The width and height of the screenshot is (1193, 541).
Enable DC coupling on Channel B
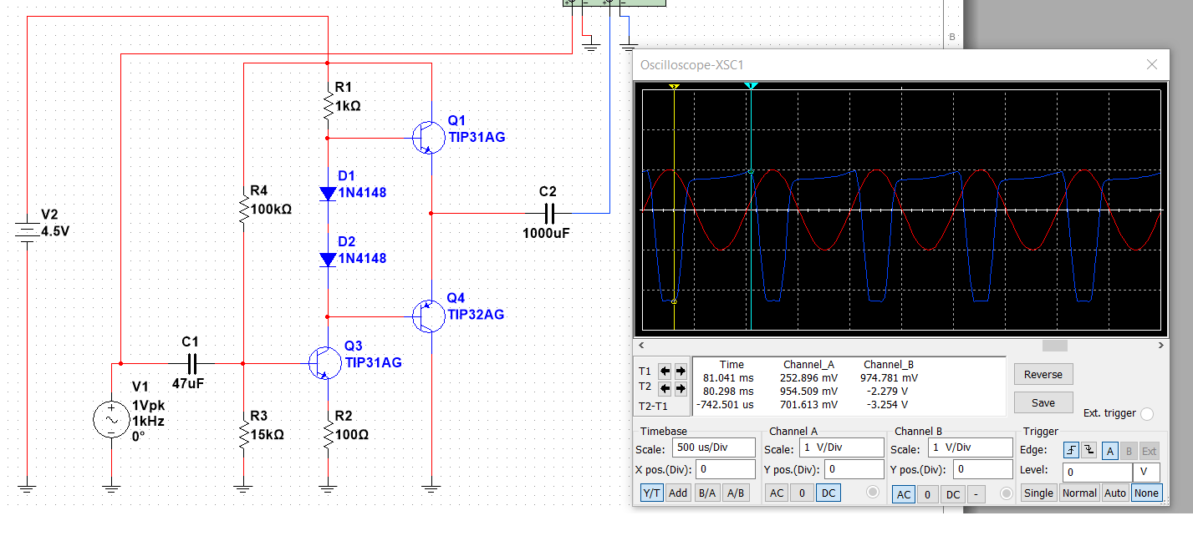tap(952, 493)
